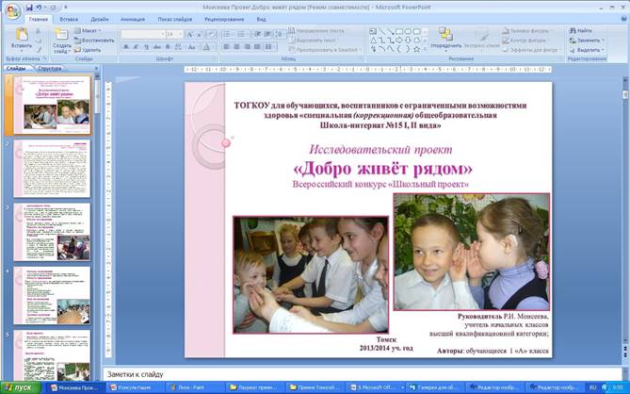630x394 pixels.
Task: Select slide 2 thumbnail
Action: [x=52, y=169]
